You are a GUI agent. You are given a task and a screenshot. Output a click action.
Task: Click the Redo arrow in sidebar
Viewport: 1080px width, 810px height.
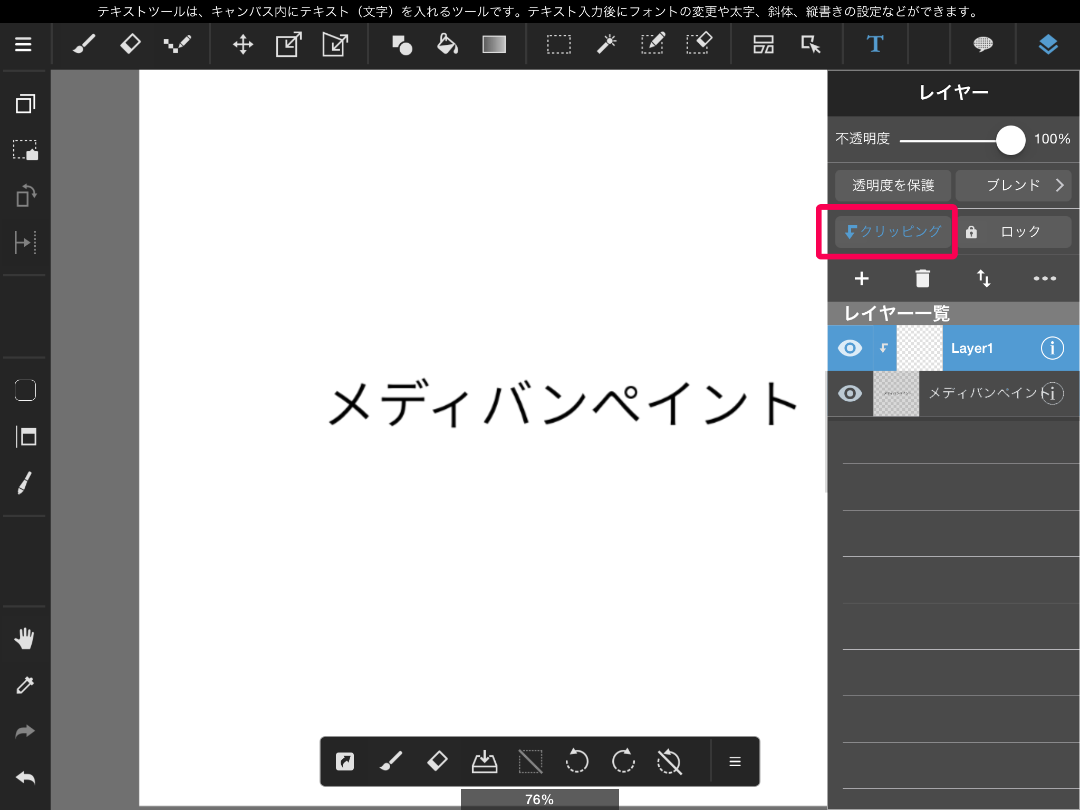(25, 731)
